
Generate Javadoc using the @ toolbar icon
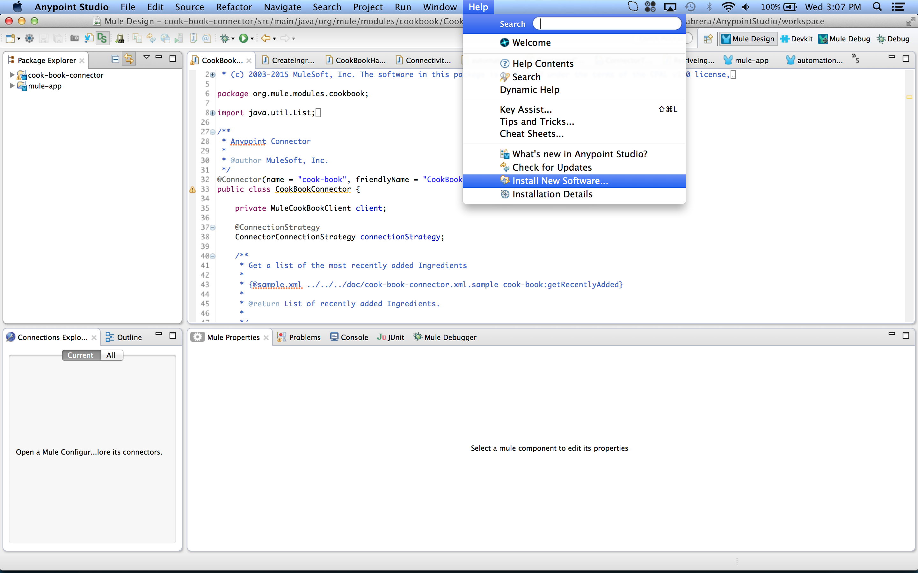206,38
